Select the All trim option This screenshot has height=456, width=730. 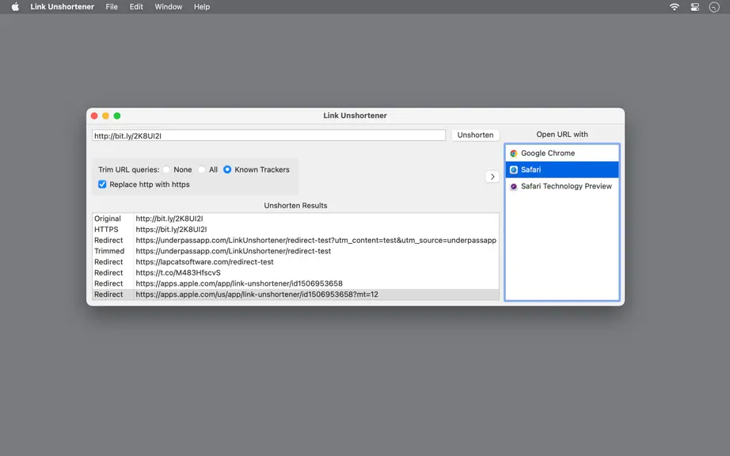tap(202, 169)
